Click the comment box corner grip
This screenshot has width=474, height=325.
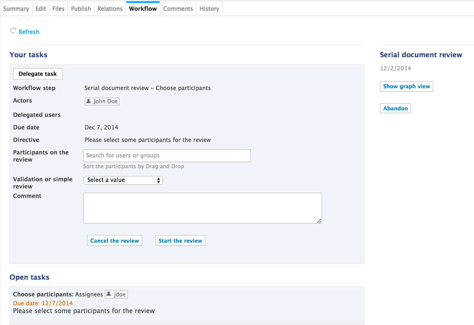[x=319, y=221]
